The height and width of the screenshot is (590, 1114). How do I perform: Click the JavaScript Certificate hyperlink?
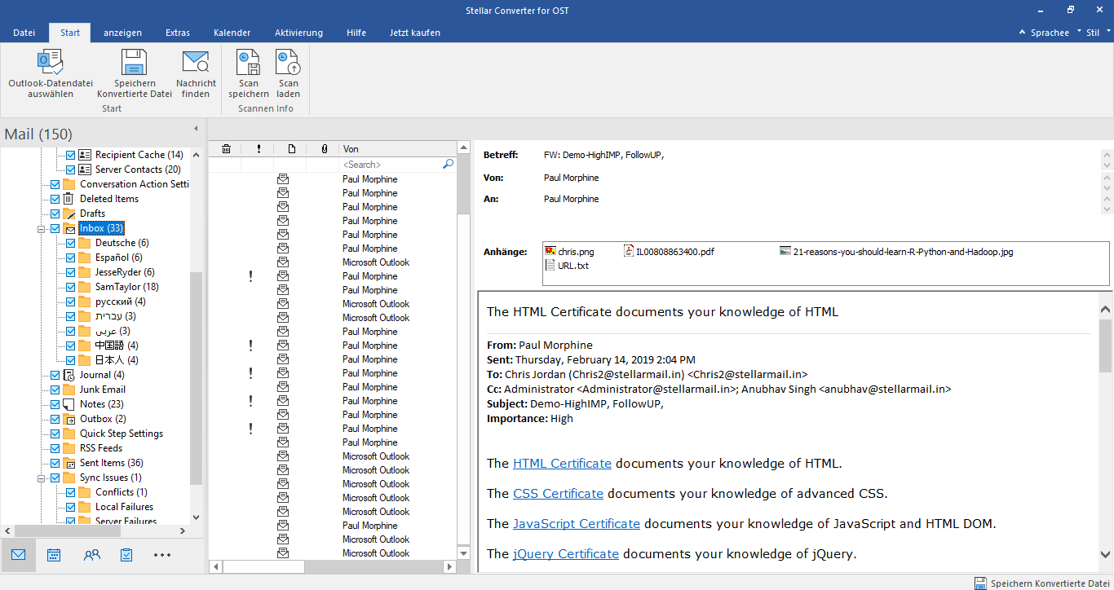click(576, 523)
